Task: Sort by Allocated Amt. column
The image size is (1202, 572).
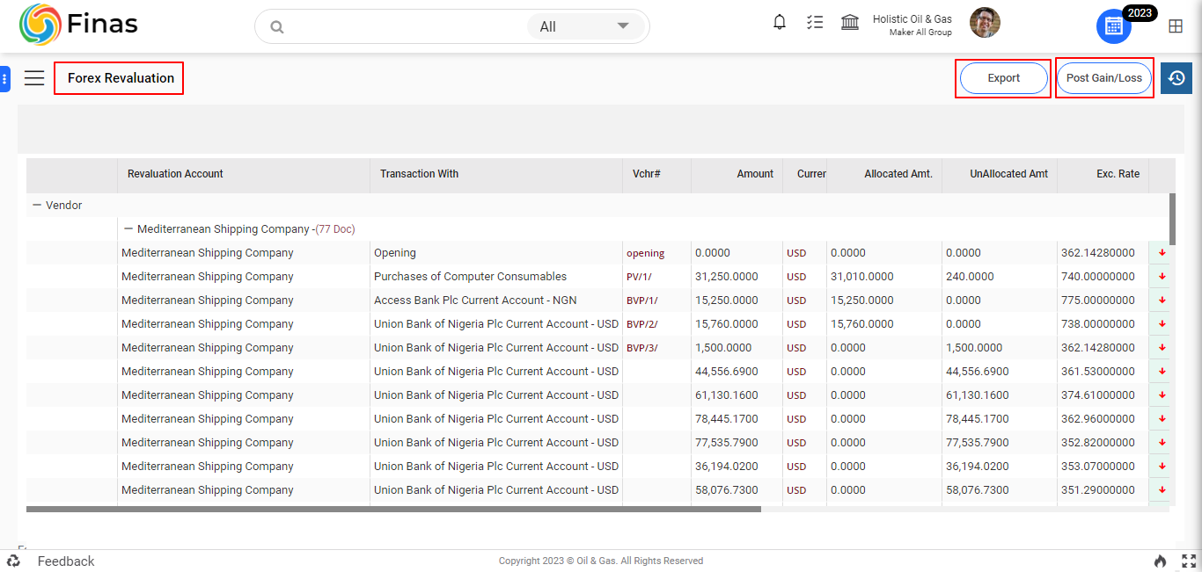Action: (x=898, y=174)
